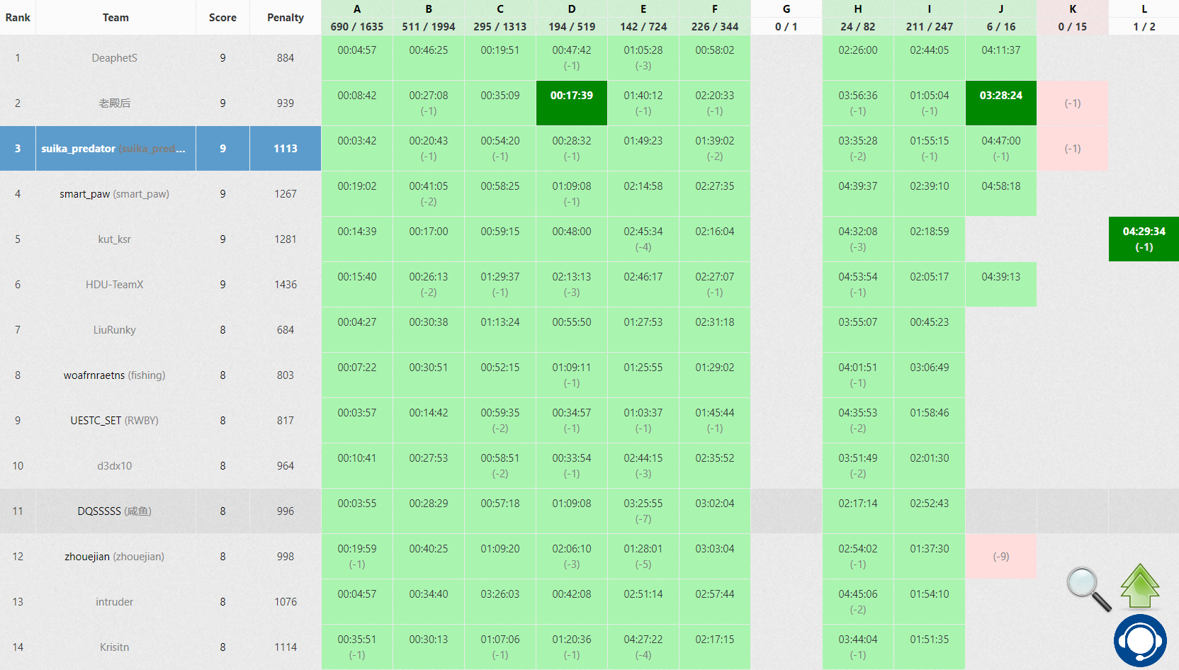Click first-solve cell 03:28:24 in column J
This screenshot has width=1179, height=670.
tap(1000, 103)
